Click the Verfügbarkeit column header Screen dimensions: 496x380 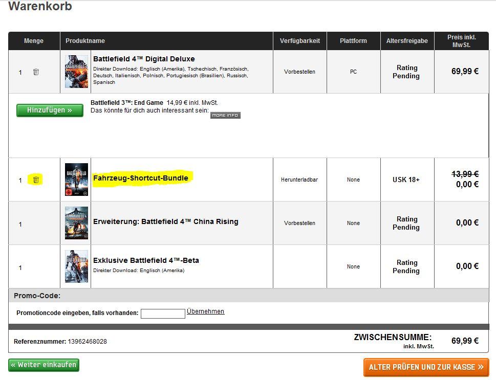(x=300, y=41)
